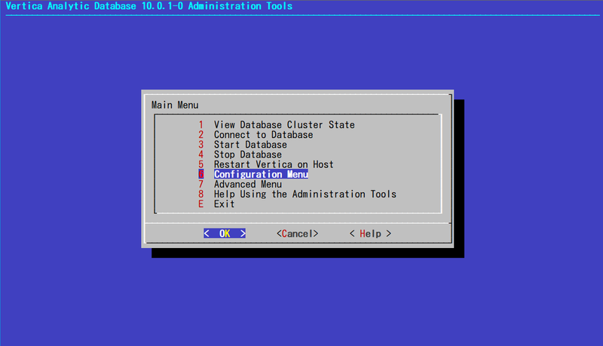Select Help Using the Administration Tools
The height and width of the screenshot is (346, 603).
click(x=297, y=194)
